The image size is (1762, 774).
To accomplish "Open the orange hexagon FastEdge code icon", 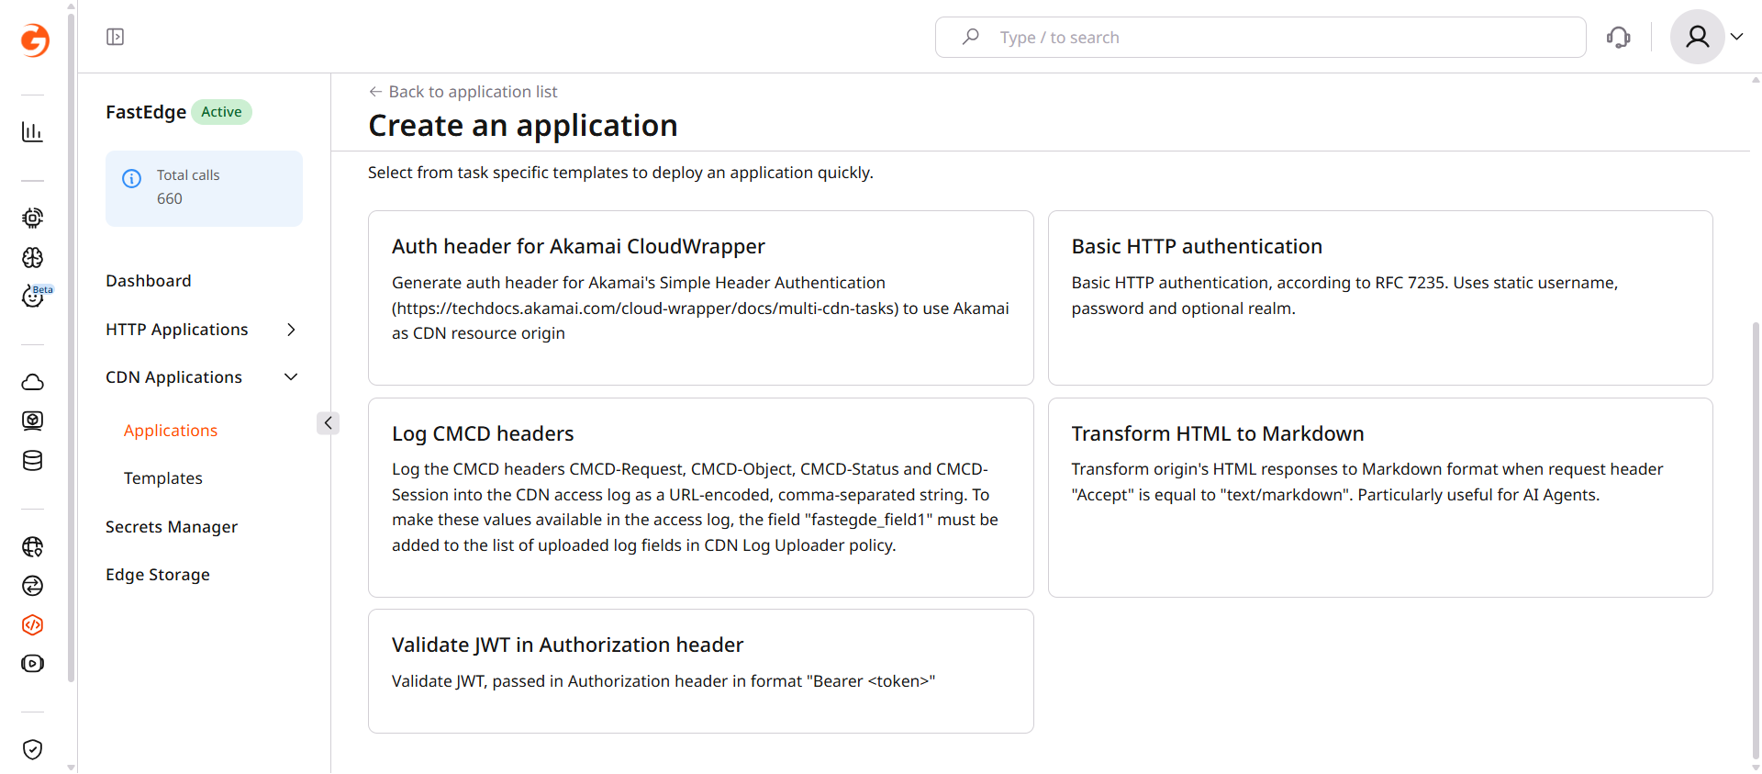I will (x=32, y=625).
